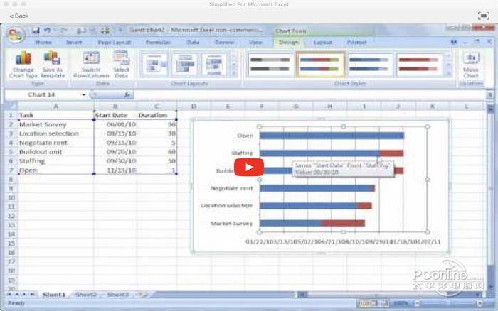This screenshot has width=498, height=311.
Task: Switch to the chart Format tab
Action: 356,42
